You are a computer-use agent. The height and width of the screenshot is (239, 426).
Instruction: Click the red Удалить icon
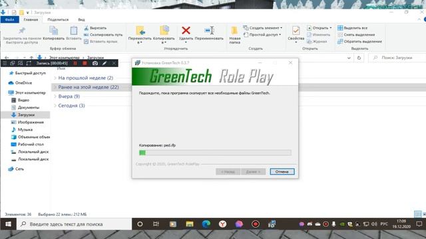tap(186, 31)
